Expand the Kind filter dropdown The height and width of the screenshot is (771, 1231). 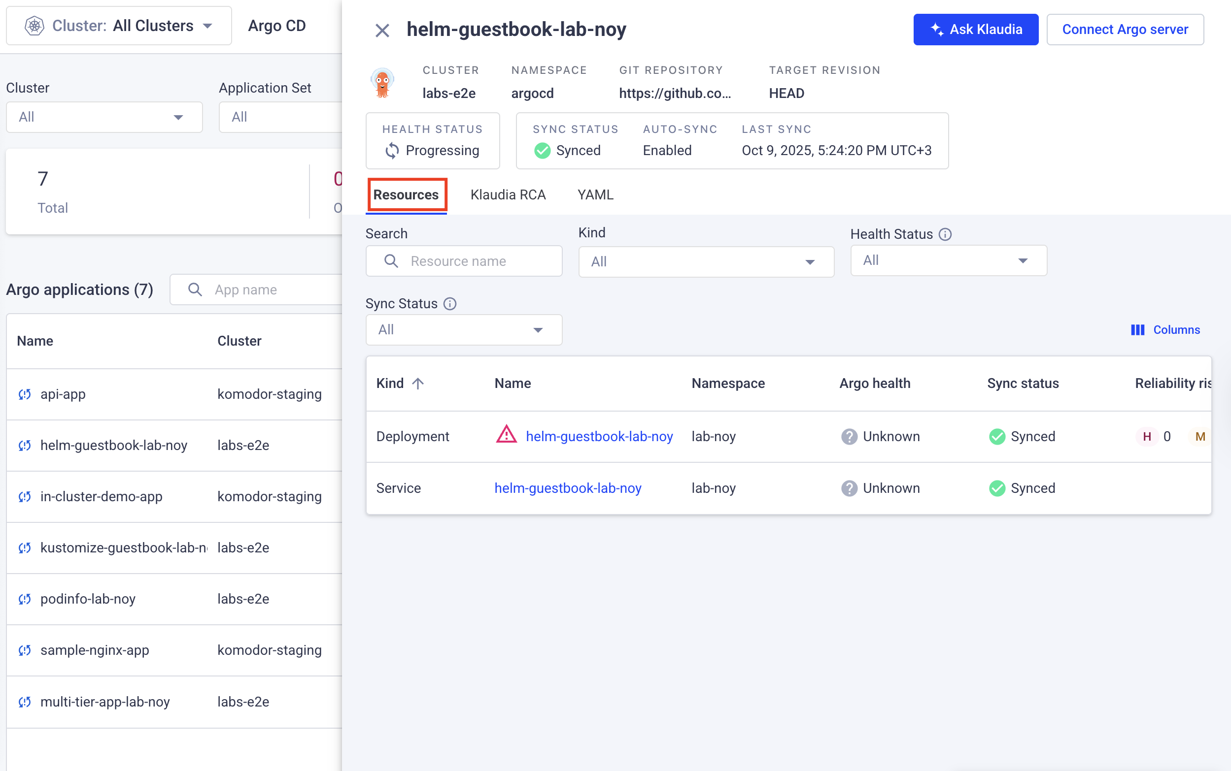coord(706,262)
